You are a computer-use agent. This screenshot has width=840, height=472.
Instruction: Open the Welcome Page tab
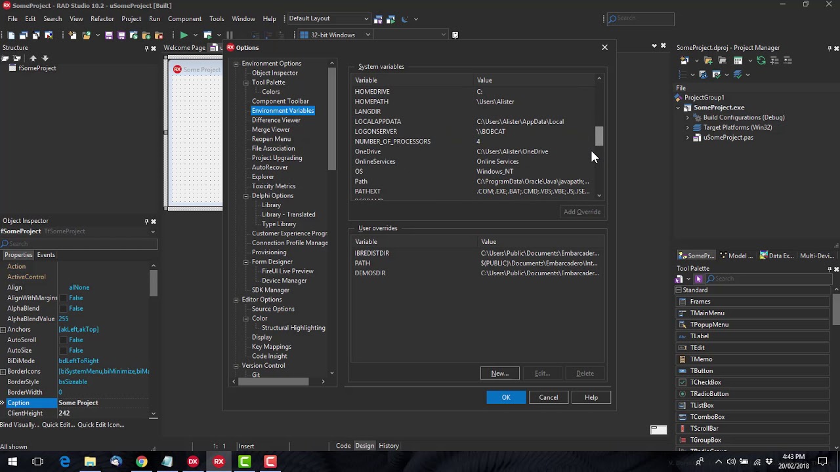pos(184,47)
